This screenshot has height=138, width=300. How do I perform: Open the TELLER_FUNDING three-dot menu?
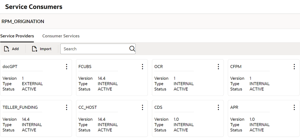66,107
